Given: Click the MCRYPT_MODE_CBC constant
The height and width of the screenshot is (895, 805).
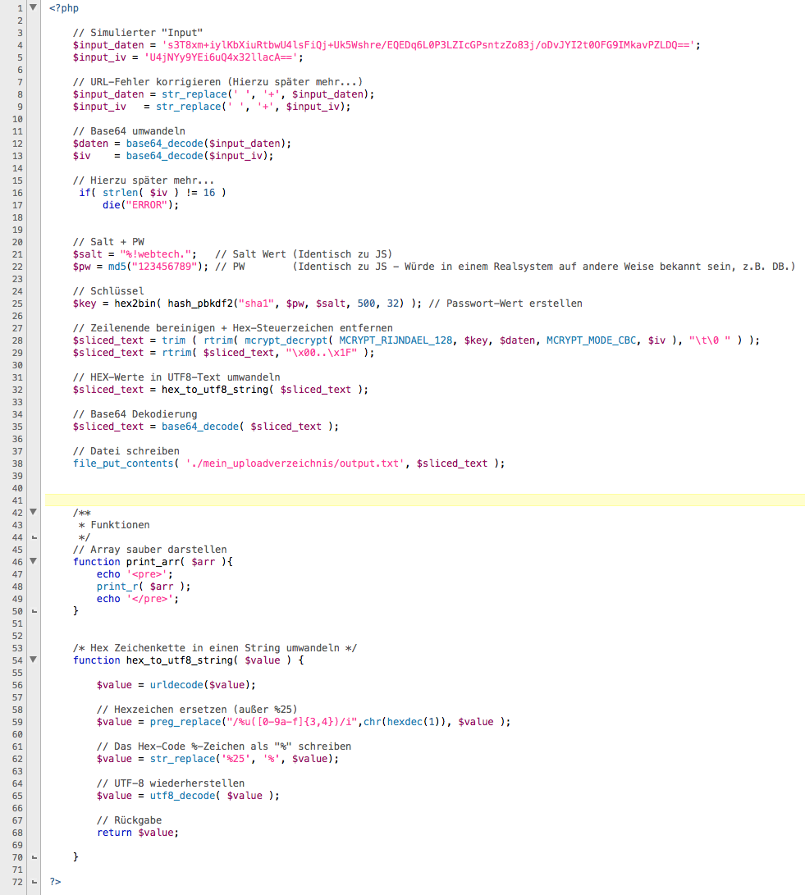Looking at the screenshot, I should [x=591, y=340].
